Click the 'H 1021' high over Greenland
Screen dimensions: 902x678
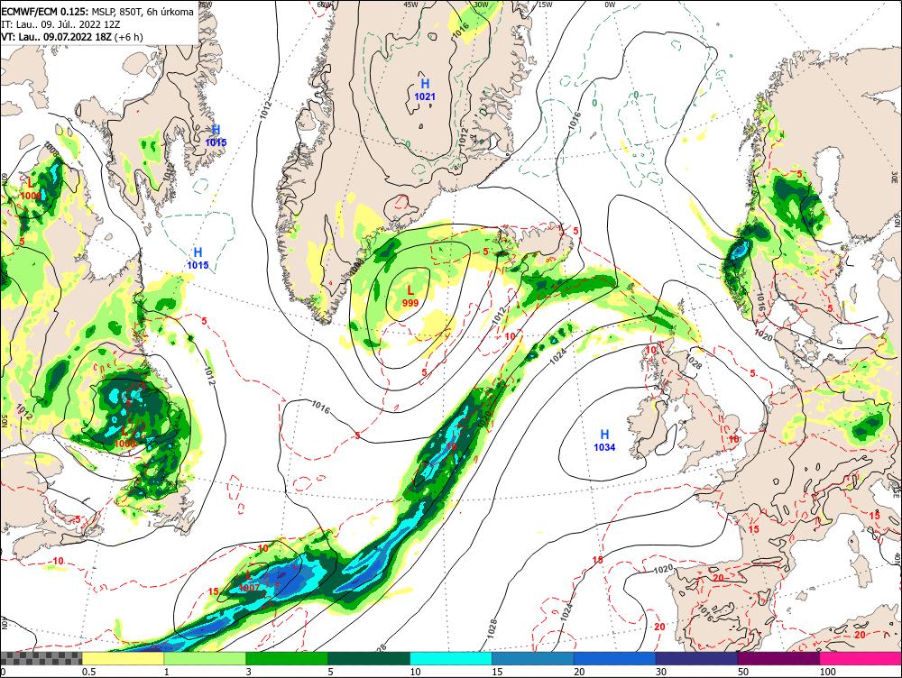425,90
